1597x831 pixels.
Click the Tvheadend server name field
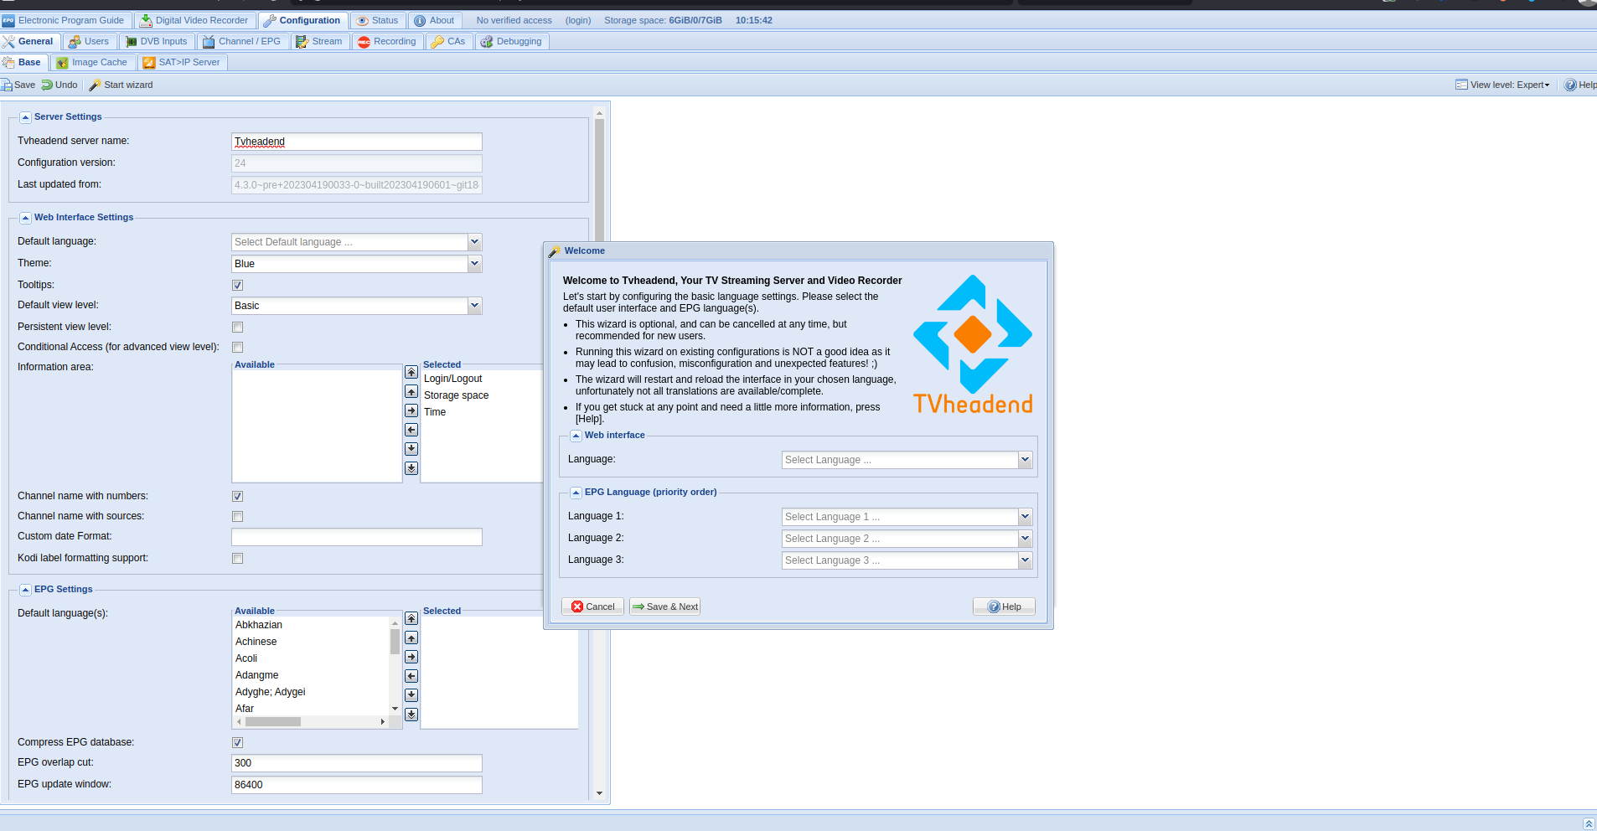pos(357,142)
